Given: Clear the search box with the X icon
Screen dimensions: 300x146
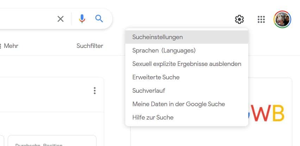Looking at the screenshot, I should 61,19.
